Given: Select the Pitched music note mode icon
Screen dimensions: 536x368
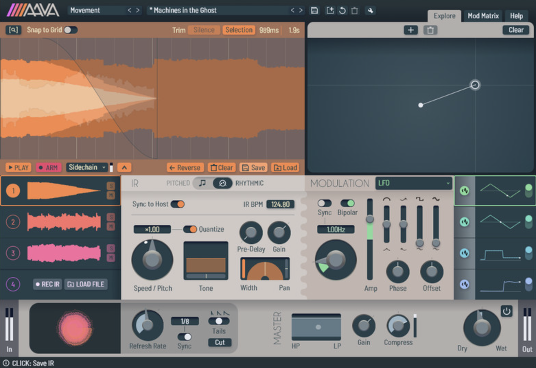Looking at the screenshot, I should pos(202,183).
